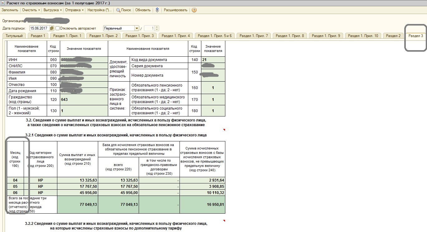The height and width of the screenshot is (232, 427).
Task: Click the Дата рождения value cell line 110
Action: (84, 91)
